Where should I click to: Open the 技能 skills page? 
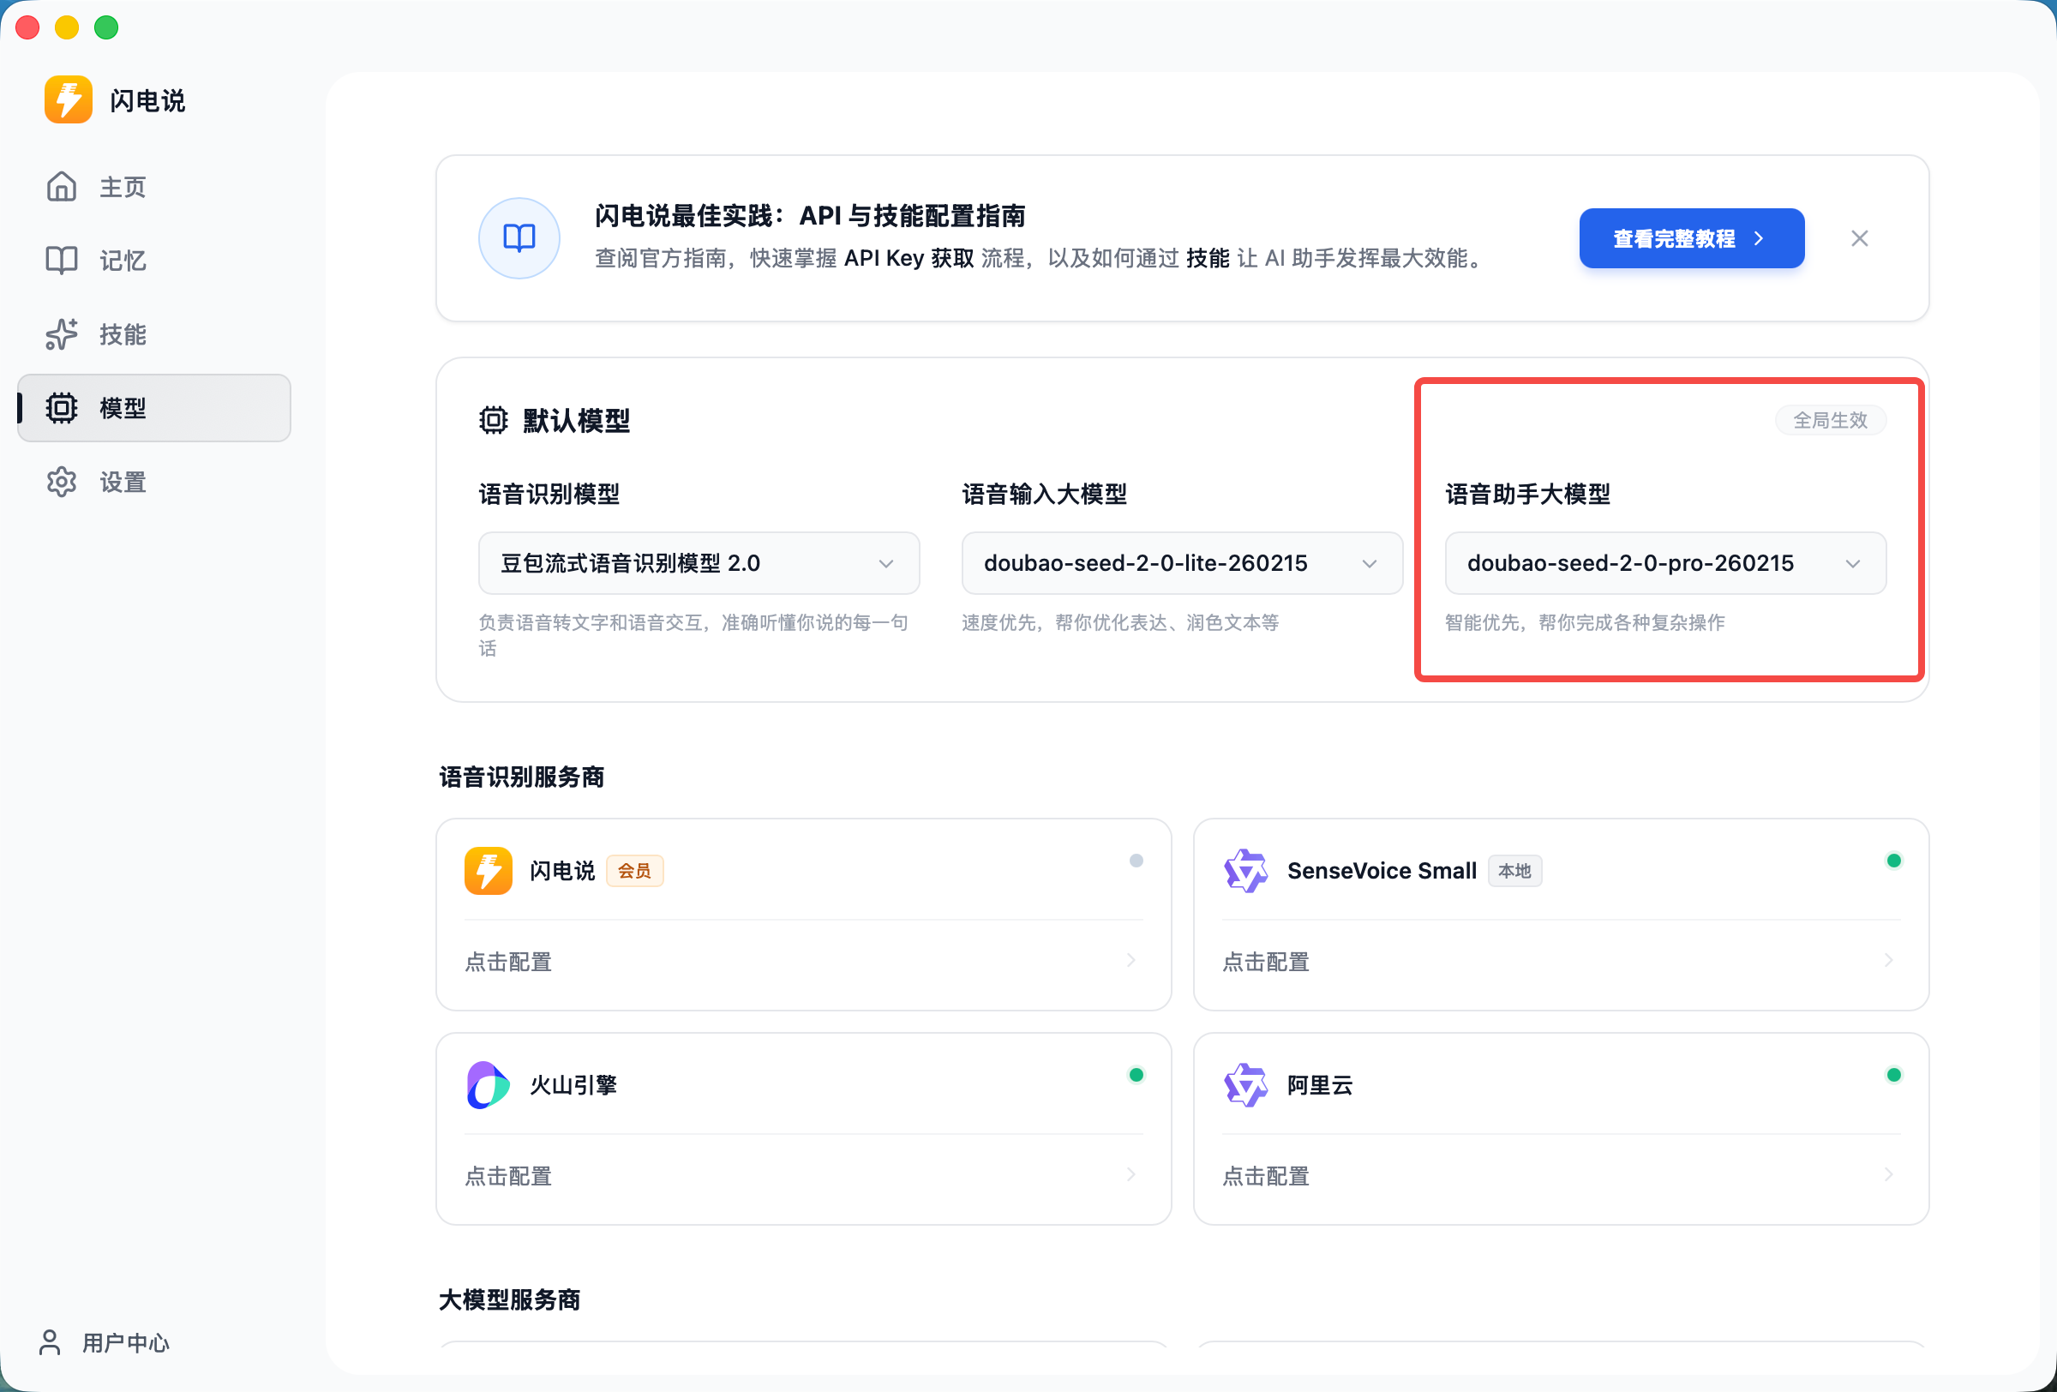click(x=154, y=334)
